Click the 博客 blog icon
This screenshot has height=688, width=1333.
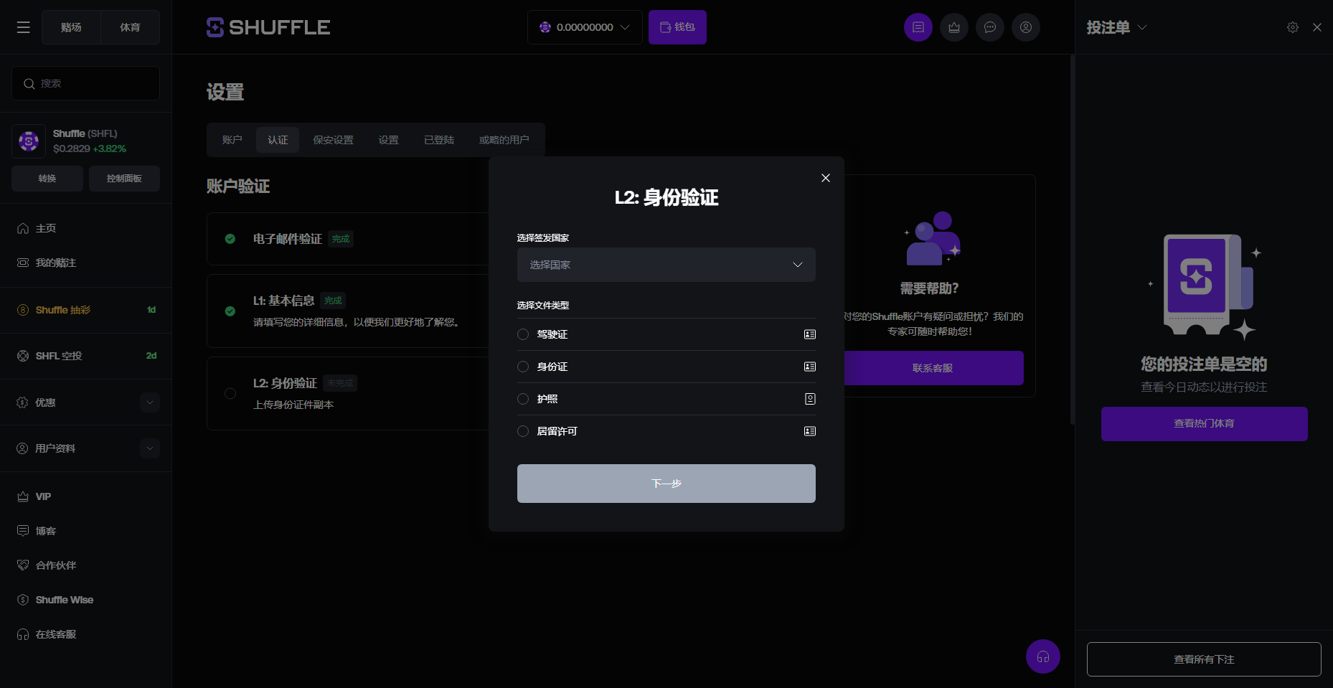[x=23, y=531]
